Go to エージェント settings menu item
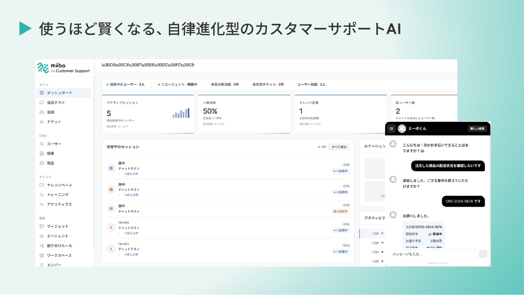 [x=58, y=236]
